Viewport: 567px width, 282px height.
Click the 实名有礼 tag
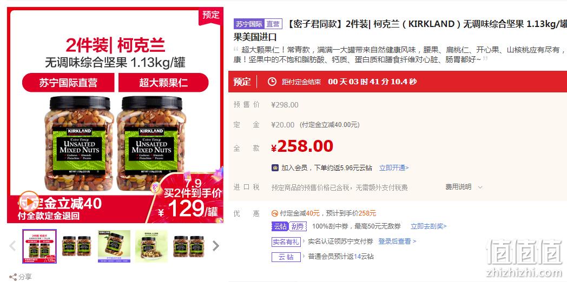pyautogui.click(x=286, y=241)
